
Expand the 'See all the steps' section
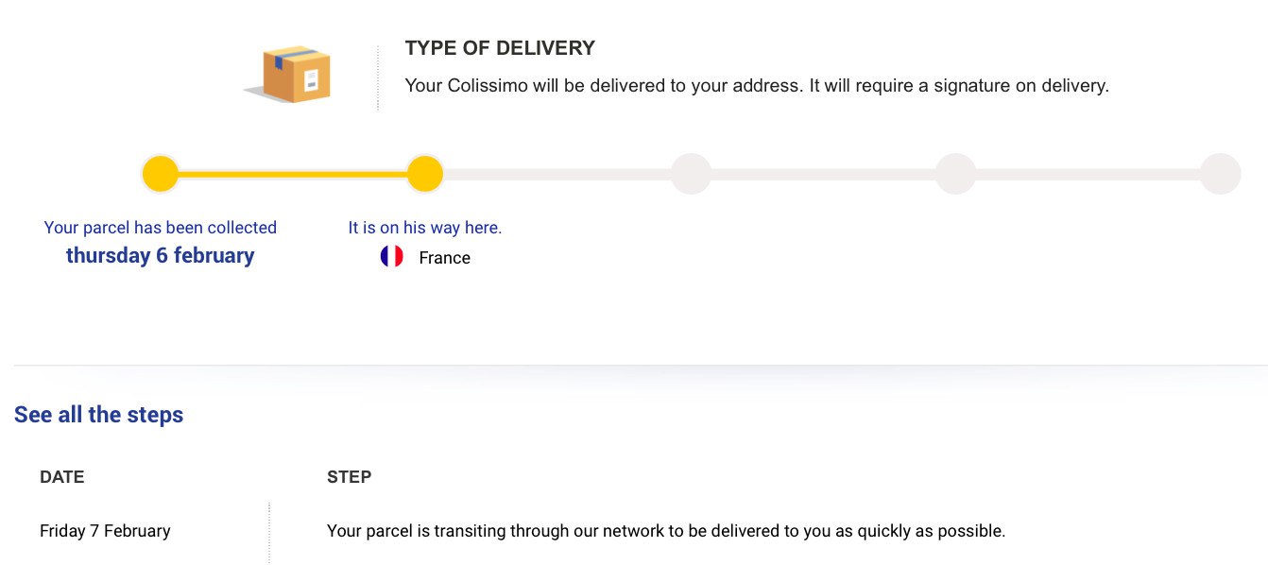click(98, 415)
